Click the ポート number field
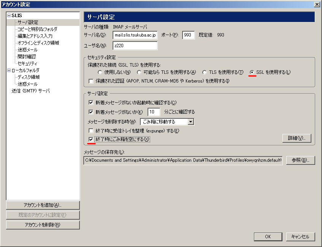322x247 pixels. 188,35
